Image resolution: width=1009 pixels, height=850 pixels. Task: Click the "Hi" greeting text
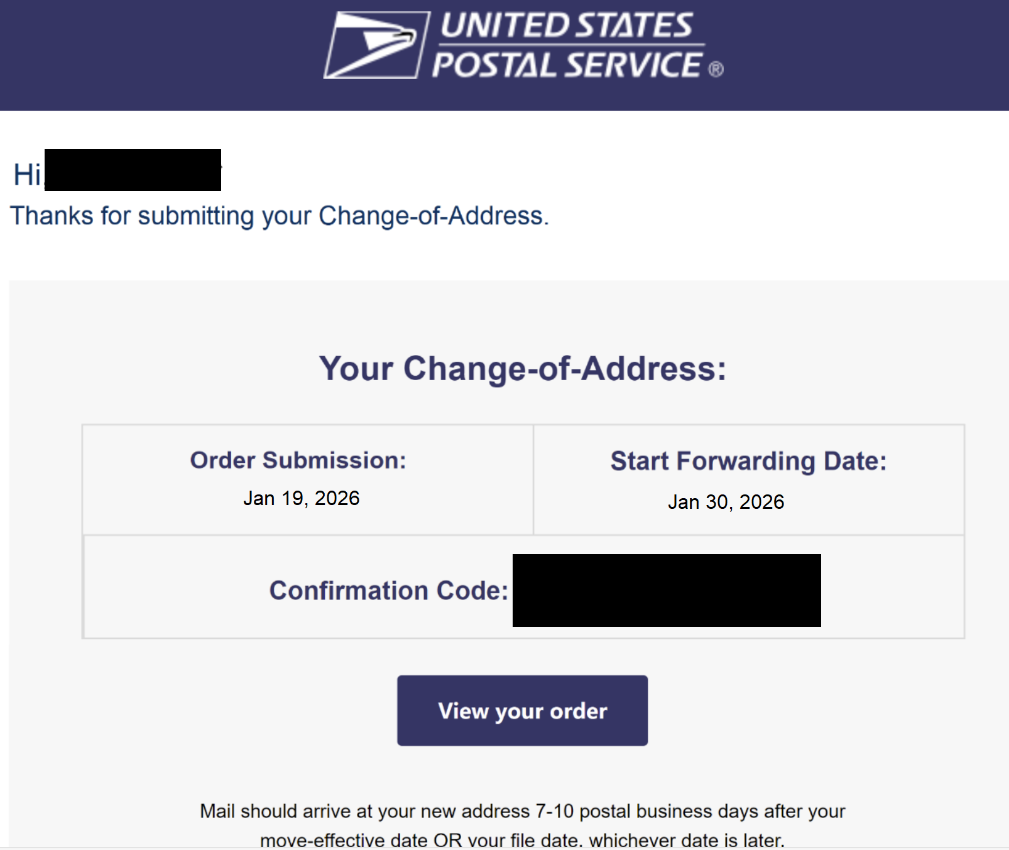pos(27,174)
